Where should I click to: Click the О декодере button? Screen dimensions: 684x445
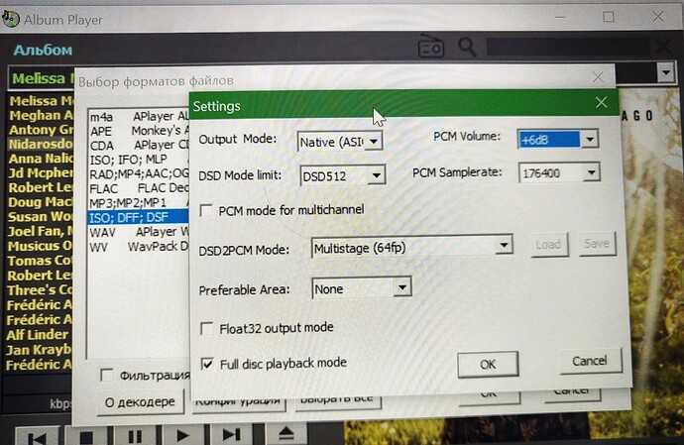[x=140, y=401]
